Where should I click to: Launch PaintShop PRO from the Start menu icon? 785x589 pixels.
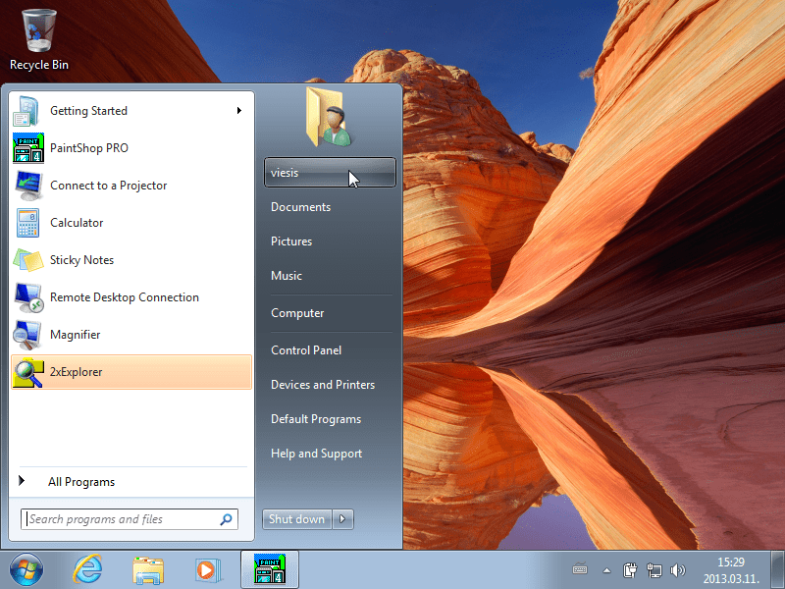coord(28,148)
